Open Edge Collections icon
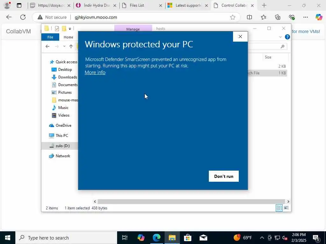The image size is (326, 244). click(x=278, y=17)
